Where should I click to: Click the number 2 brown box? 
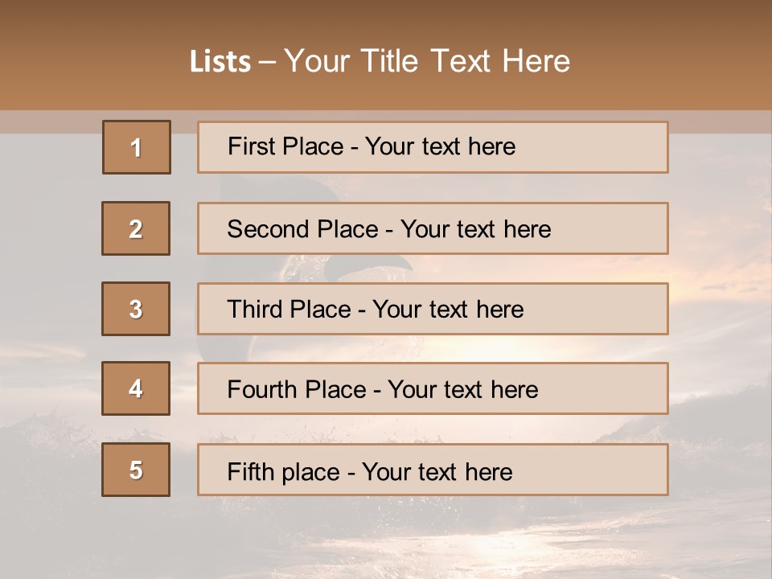point(136,228)
